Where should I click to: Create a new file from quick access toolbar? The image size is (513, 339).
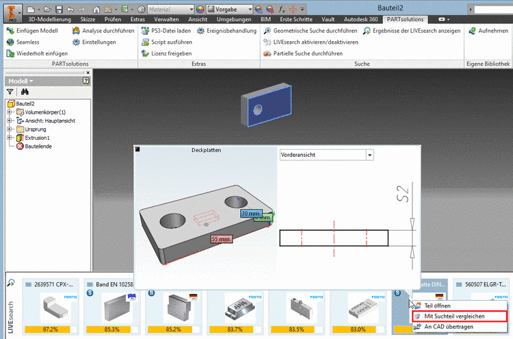pyautogui.click(x=30, y=10)
